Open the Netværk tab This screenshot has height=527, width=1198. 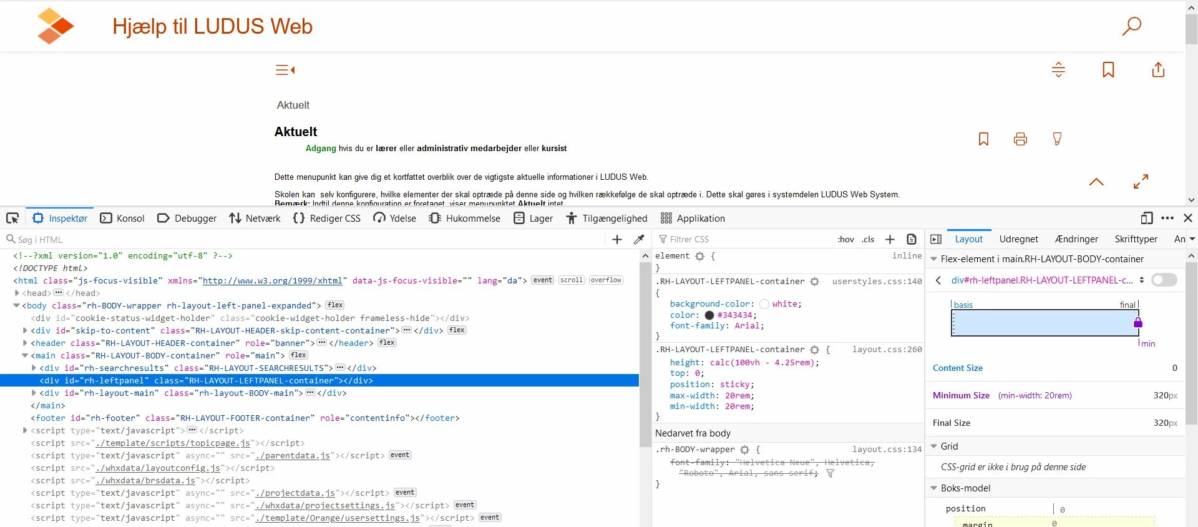[255, 219]
